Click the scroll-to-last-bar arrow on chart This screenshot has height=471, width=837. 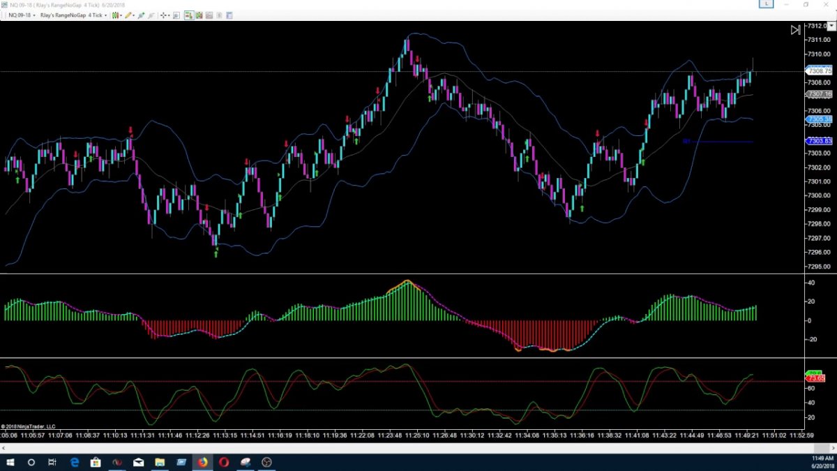tap(795, 30)
